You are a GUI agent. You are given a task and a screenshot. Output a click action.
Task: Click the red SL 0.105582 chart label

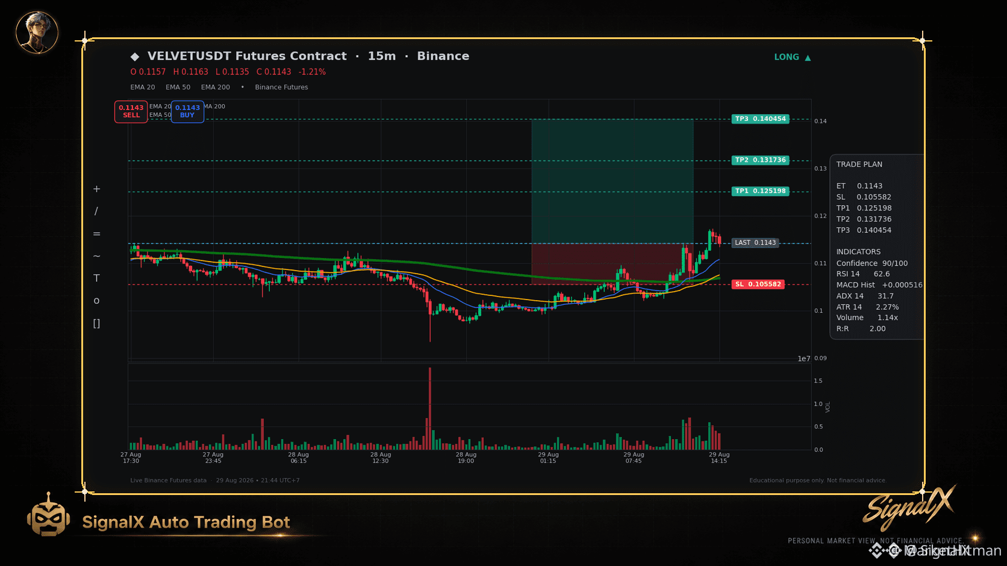[x=758, y=285]
